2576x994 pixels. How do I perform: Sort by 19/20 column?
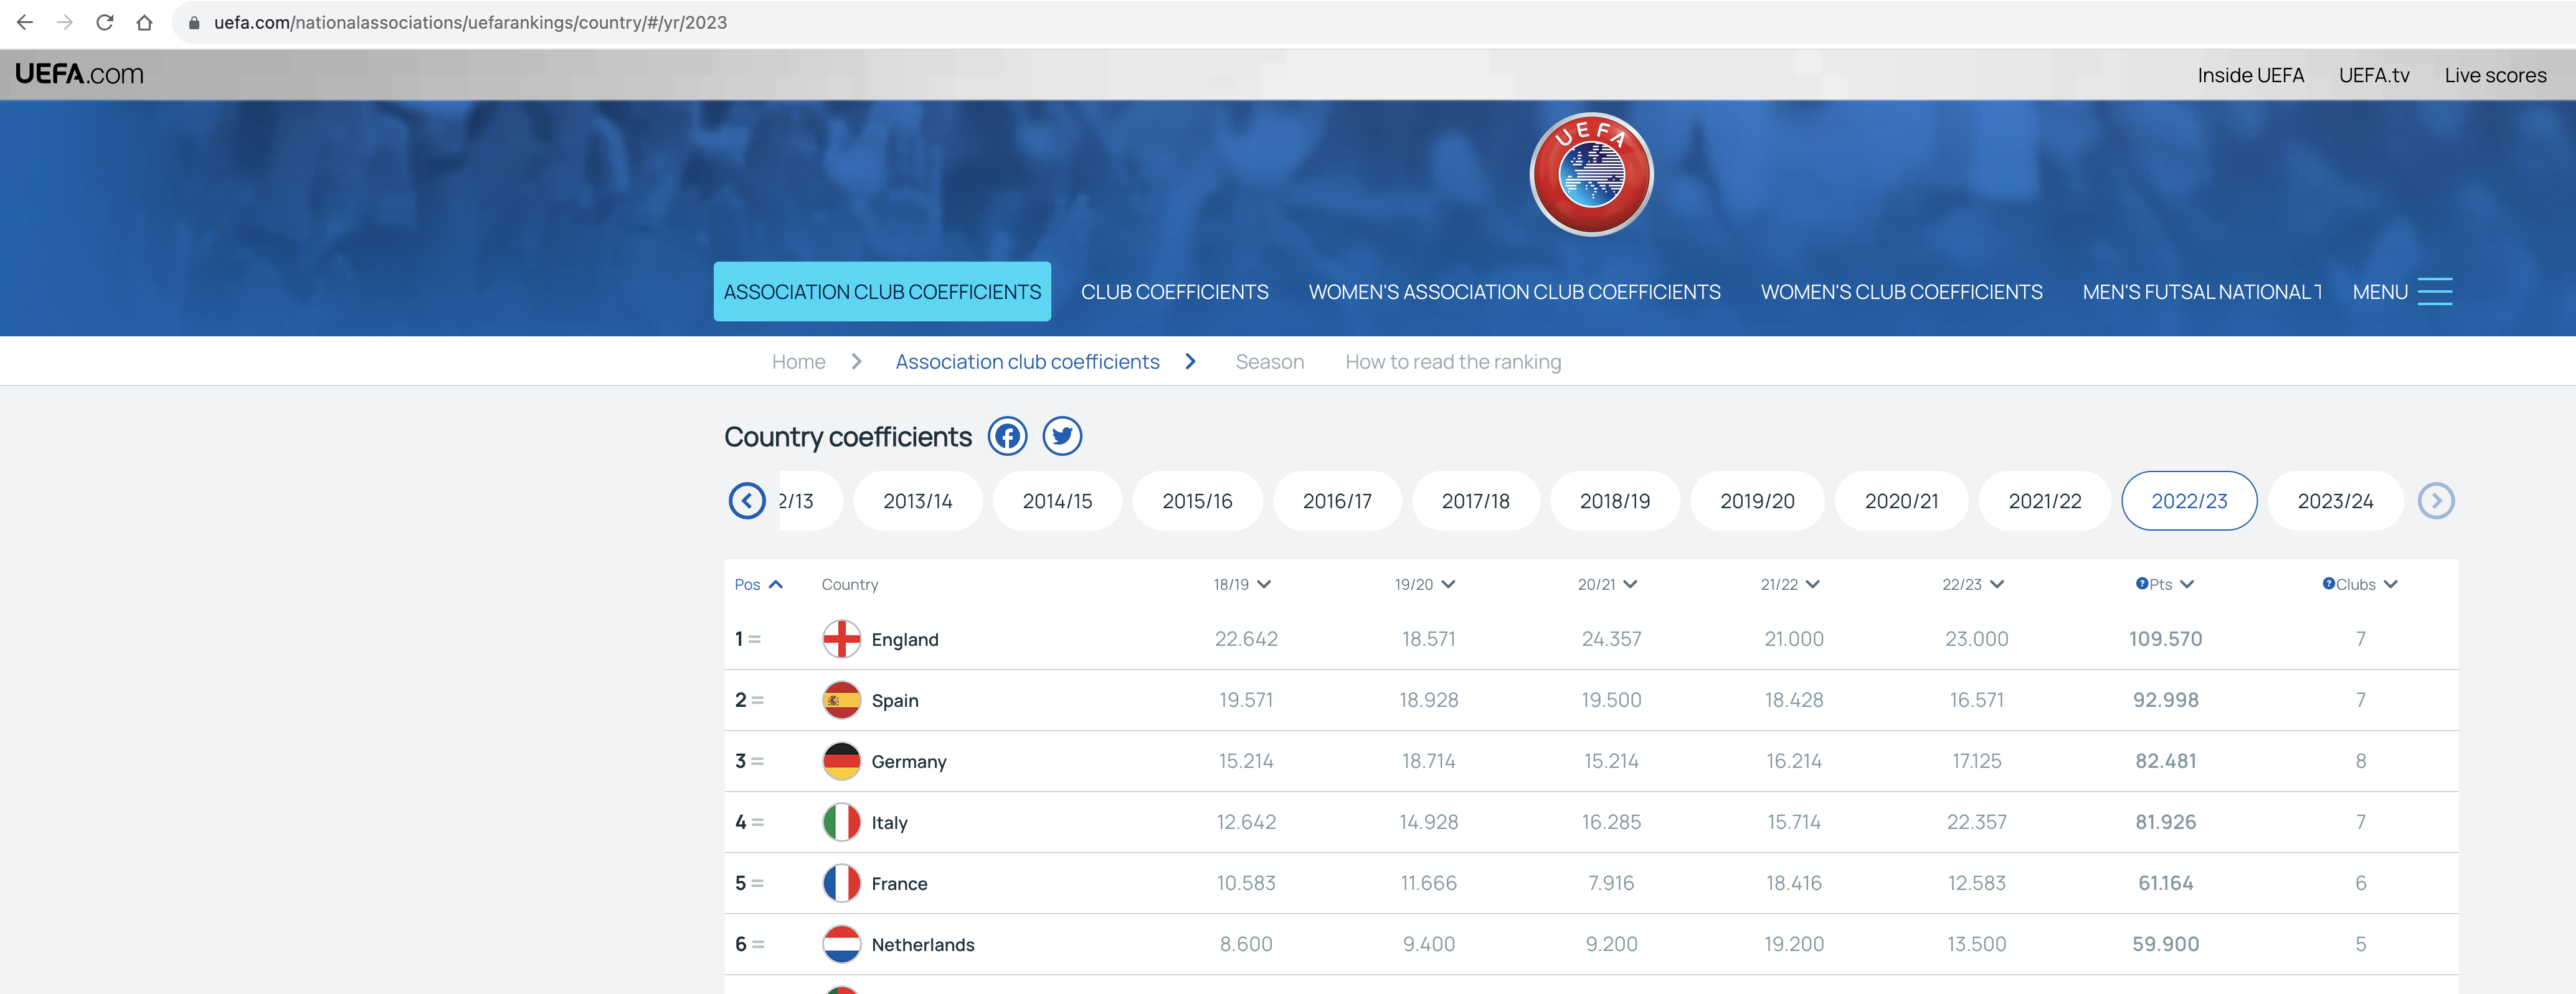click(x=1425, y=584)
